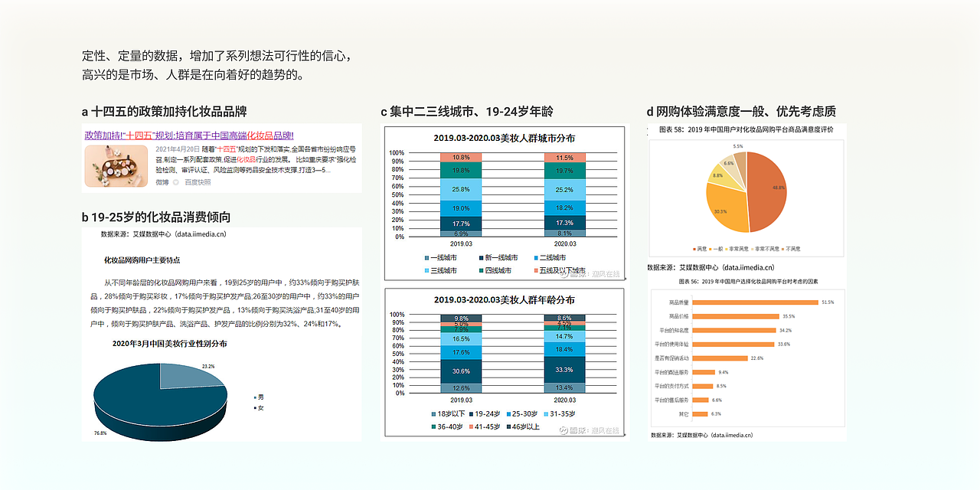Click the 25.8% segment in 2019.03 city bar
Screen dimensions: 980x490
pos(461,189)
